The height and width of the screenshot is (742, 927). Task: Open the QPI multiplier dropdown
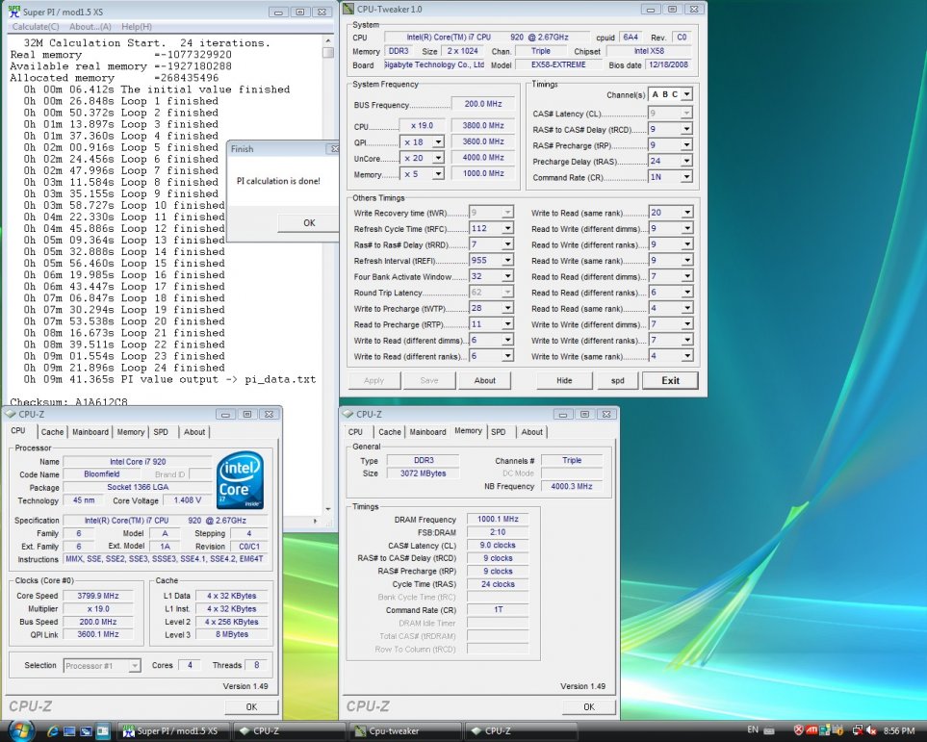pos(438,141)
